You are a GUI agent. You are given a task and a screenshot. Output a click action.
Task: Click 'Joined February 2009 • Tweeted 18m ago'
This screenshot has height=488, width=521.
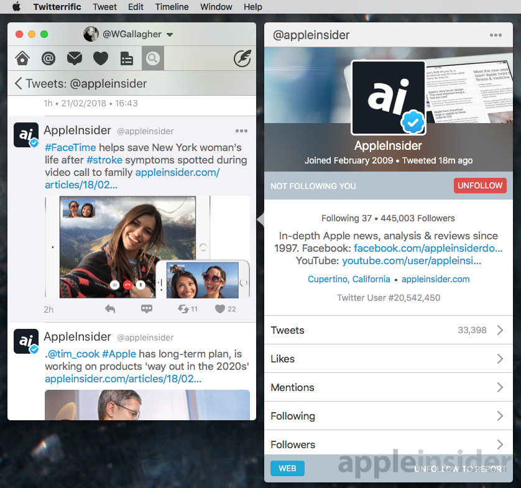click(389, 160)
